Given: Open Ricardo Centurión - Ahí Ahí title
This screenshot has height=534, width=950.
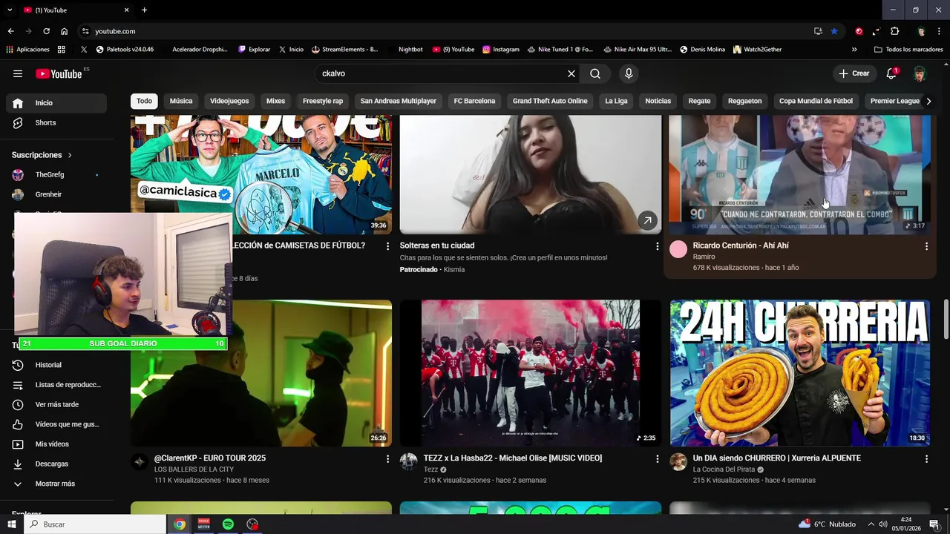Looking at the screenshot, I should pyautogui.click(x=741, y=245).
